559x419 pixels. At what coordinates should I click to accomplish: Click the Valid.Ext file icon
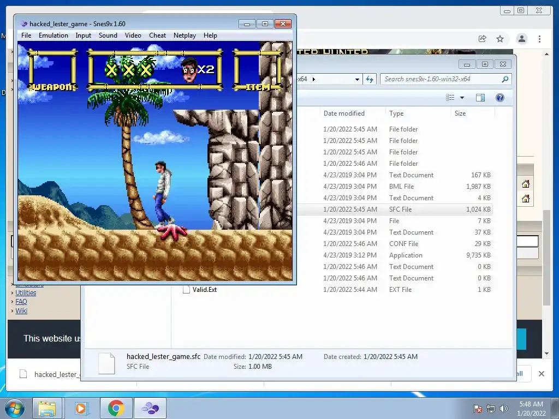click(186, 290)
